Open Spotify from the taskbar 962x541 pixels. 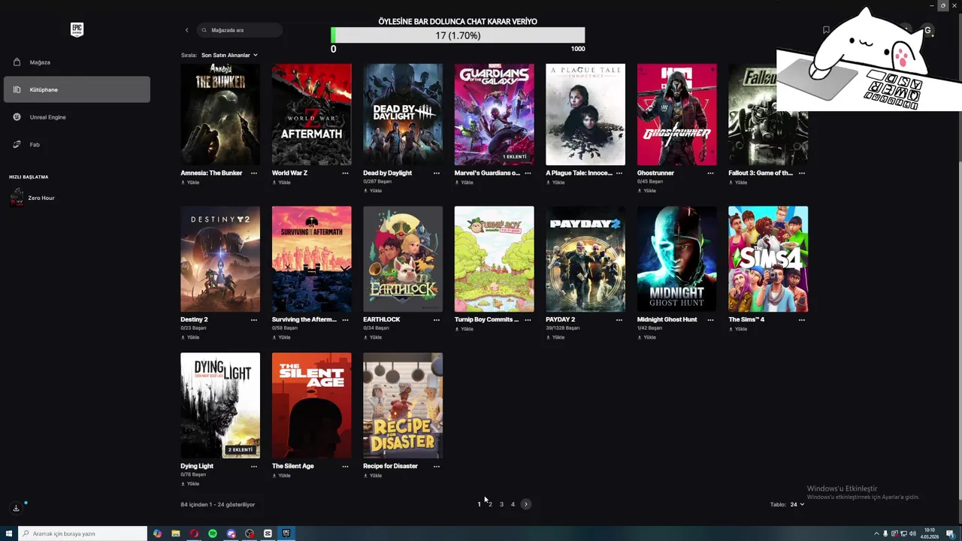click(x=213, y=533)
